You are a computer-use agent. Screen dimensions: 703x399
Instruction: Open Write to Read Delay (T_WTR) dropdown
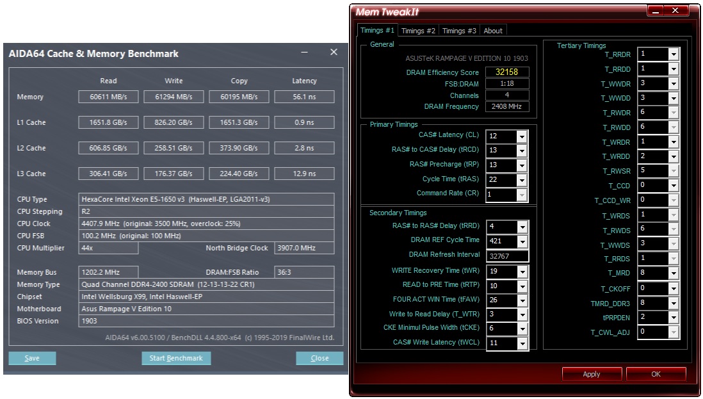(522, 314)
